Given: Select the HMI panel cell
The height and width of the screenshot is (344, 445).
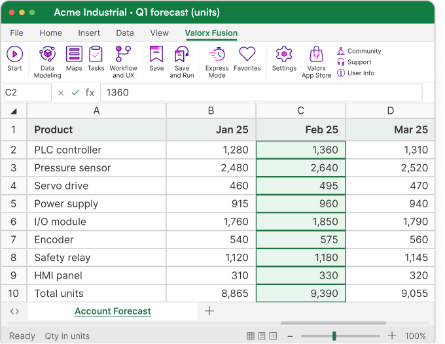Looking at the screenshot, I should pyautogui.click(x=96, y=275).
